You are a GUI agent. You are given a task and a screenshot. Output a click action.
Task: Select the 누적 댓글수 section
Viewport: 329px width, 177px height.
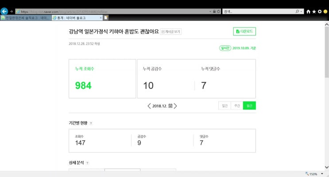225,79
